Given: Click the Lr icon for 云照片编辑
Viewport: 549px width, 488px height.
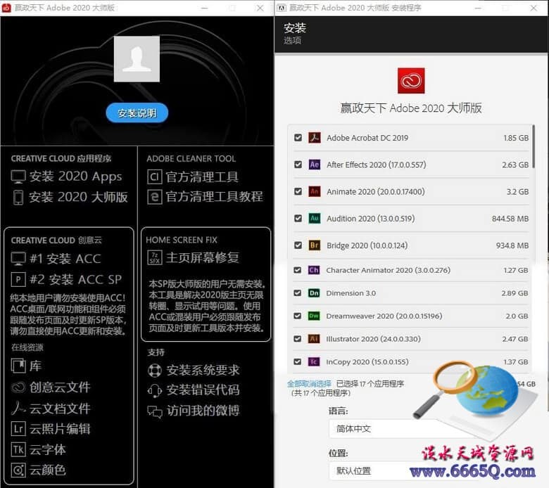Looking at the screenshot, I should pos(18,428).
